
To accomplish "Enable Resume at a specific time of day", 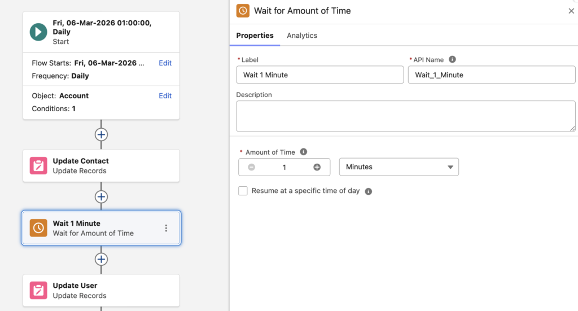I will point(243,191).
